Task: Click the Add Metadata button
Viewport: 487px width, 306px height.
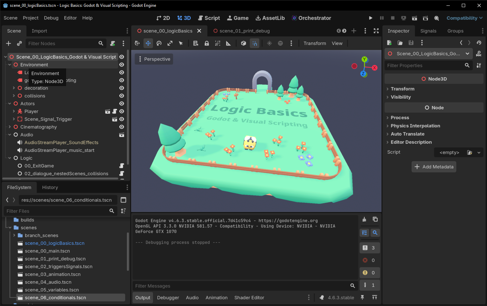Action: coord(434,167)
